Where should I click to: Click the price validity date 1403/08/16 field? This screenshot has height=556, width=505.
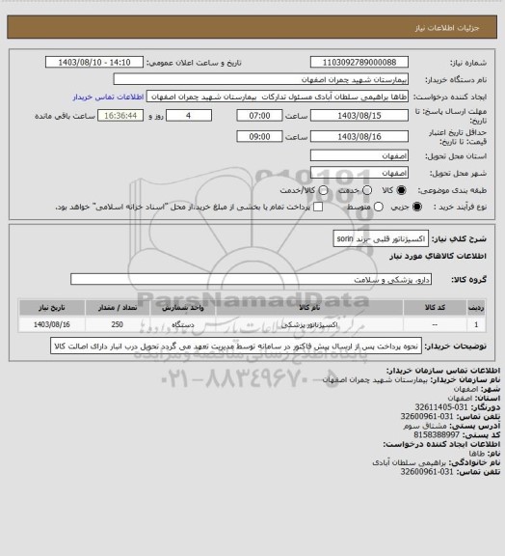[359, 136]
